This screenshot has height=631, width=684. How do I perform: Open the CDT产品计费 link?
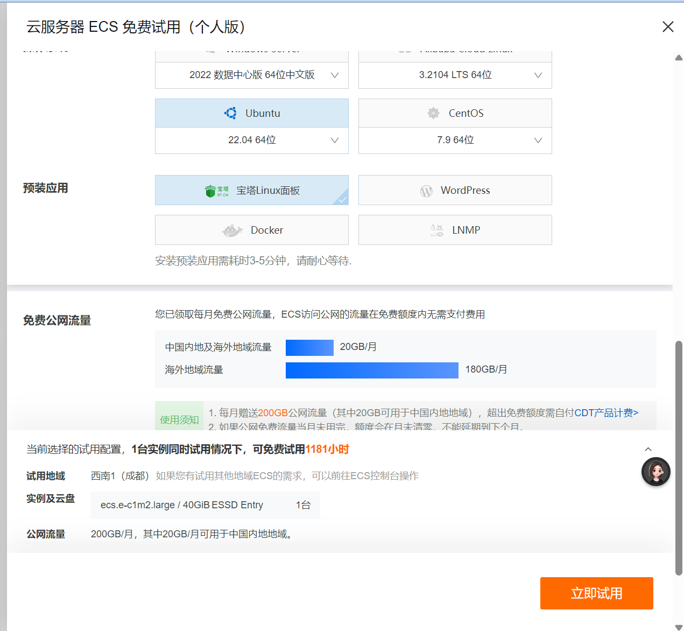[607, 413]
